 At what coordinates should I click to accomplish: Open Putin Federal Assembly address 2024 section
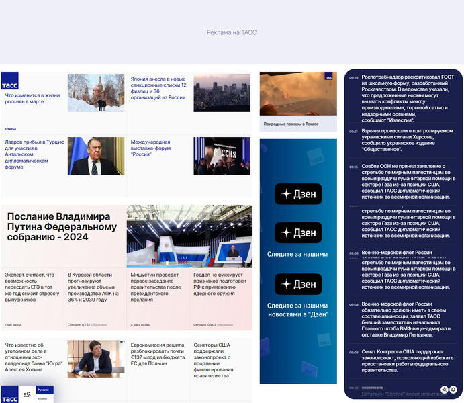[62, 226]
